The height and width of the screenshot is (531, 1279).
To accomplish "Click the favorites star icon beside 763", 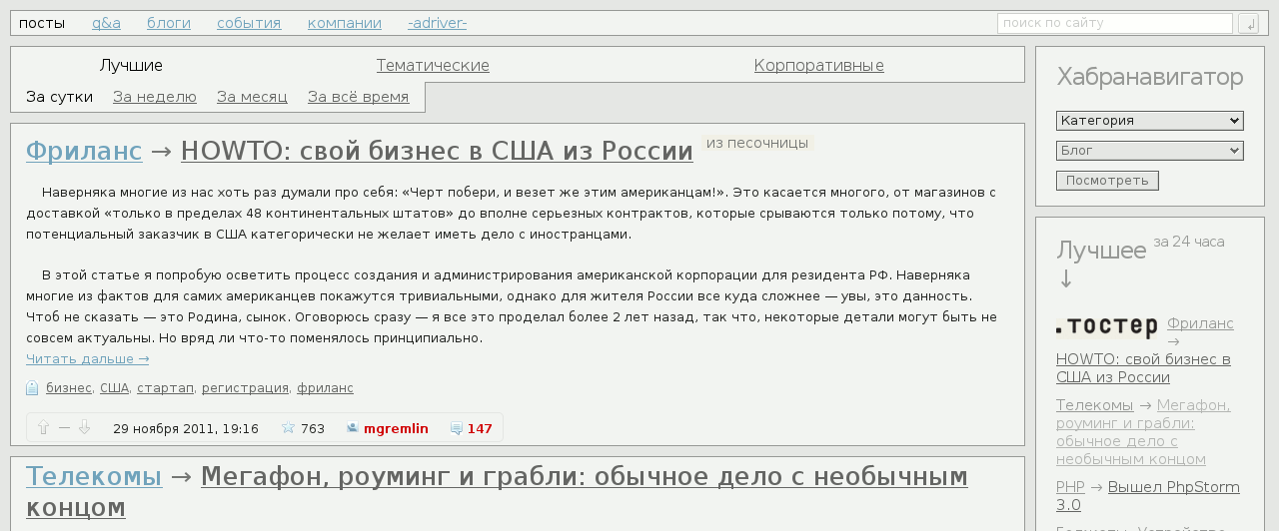I will click(288, 428).
